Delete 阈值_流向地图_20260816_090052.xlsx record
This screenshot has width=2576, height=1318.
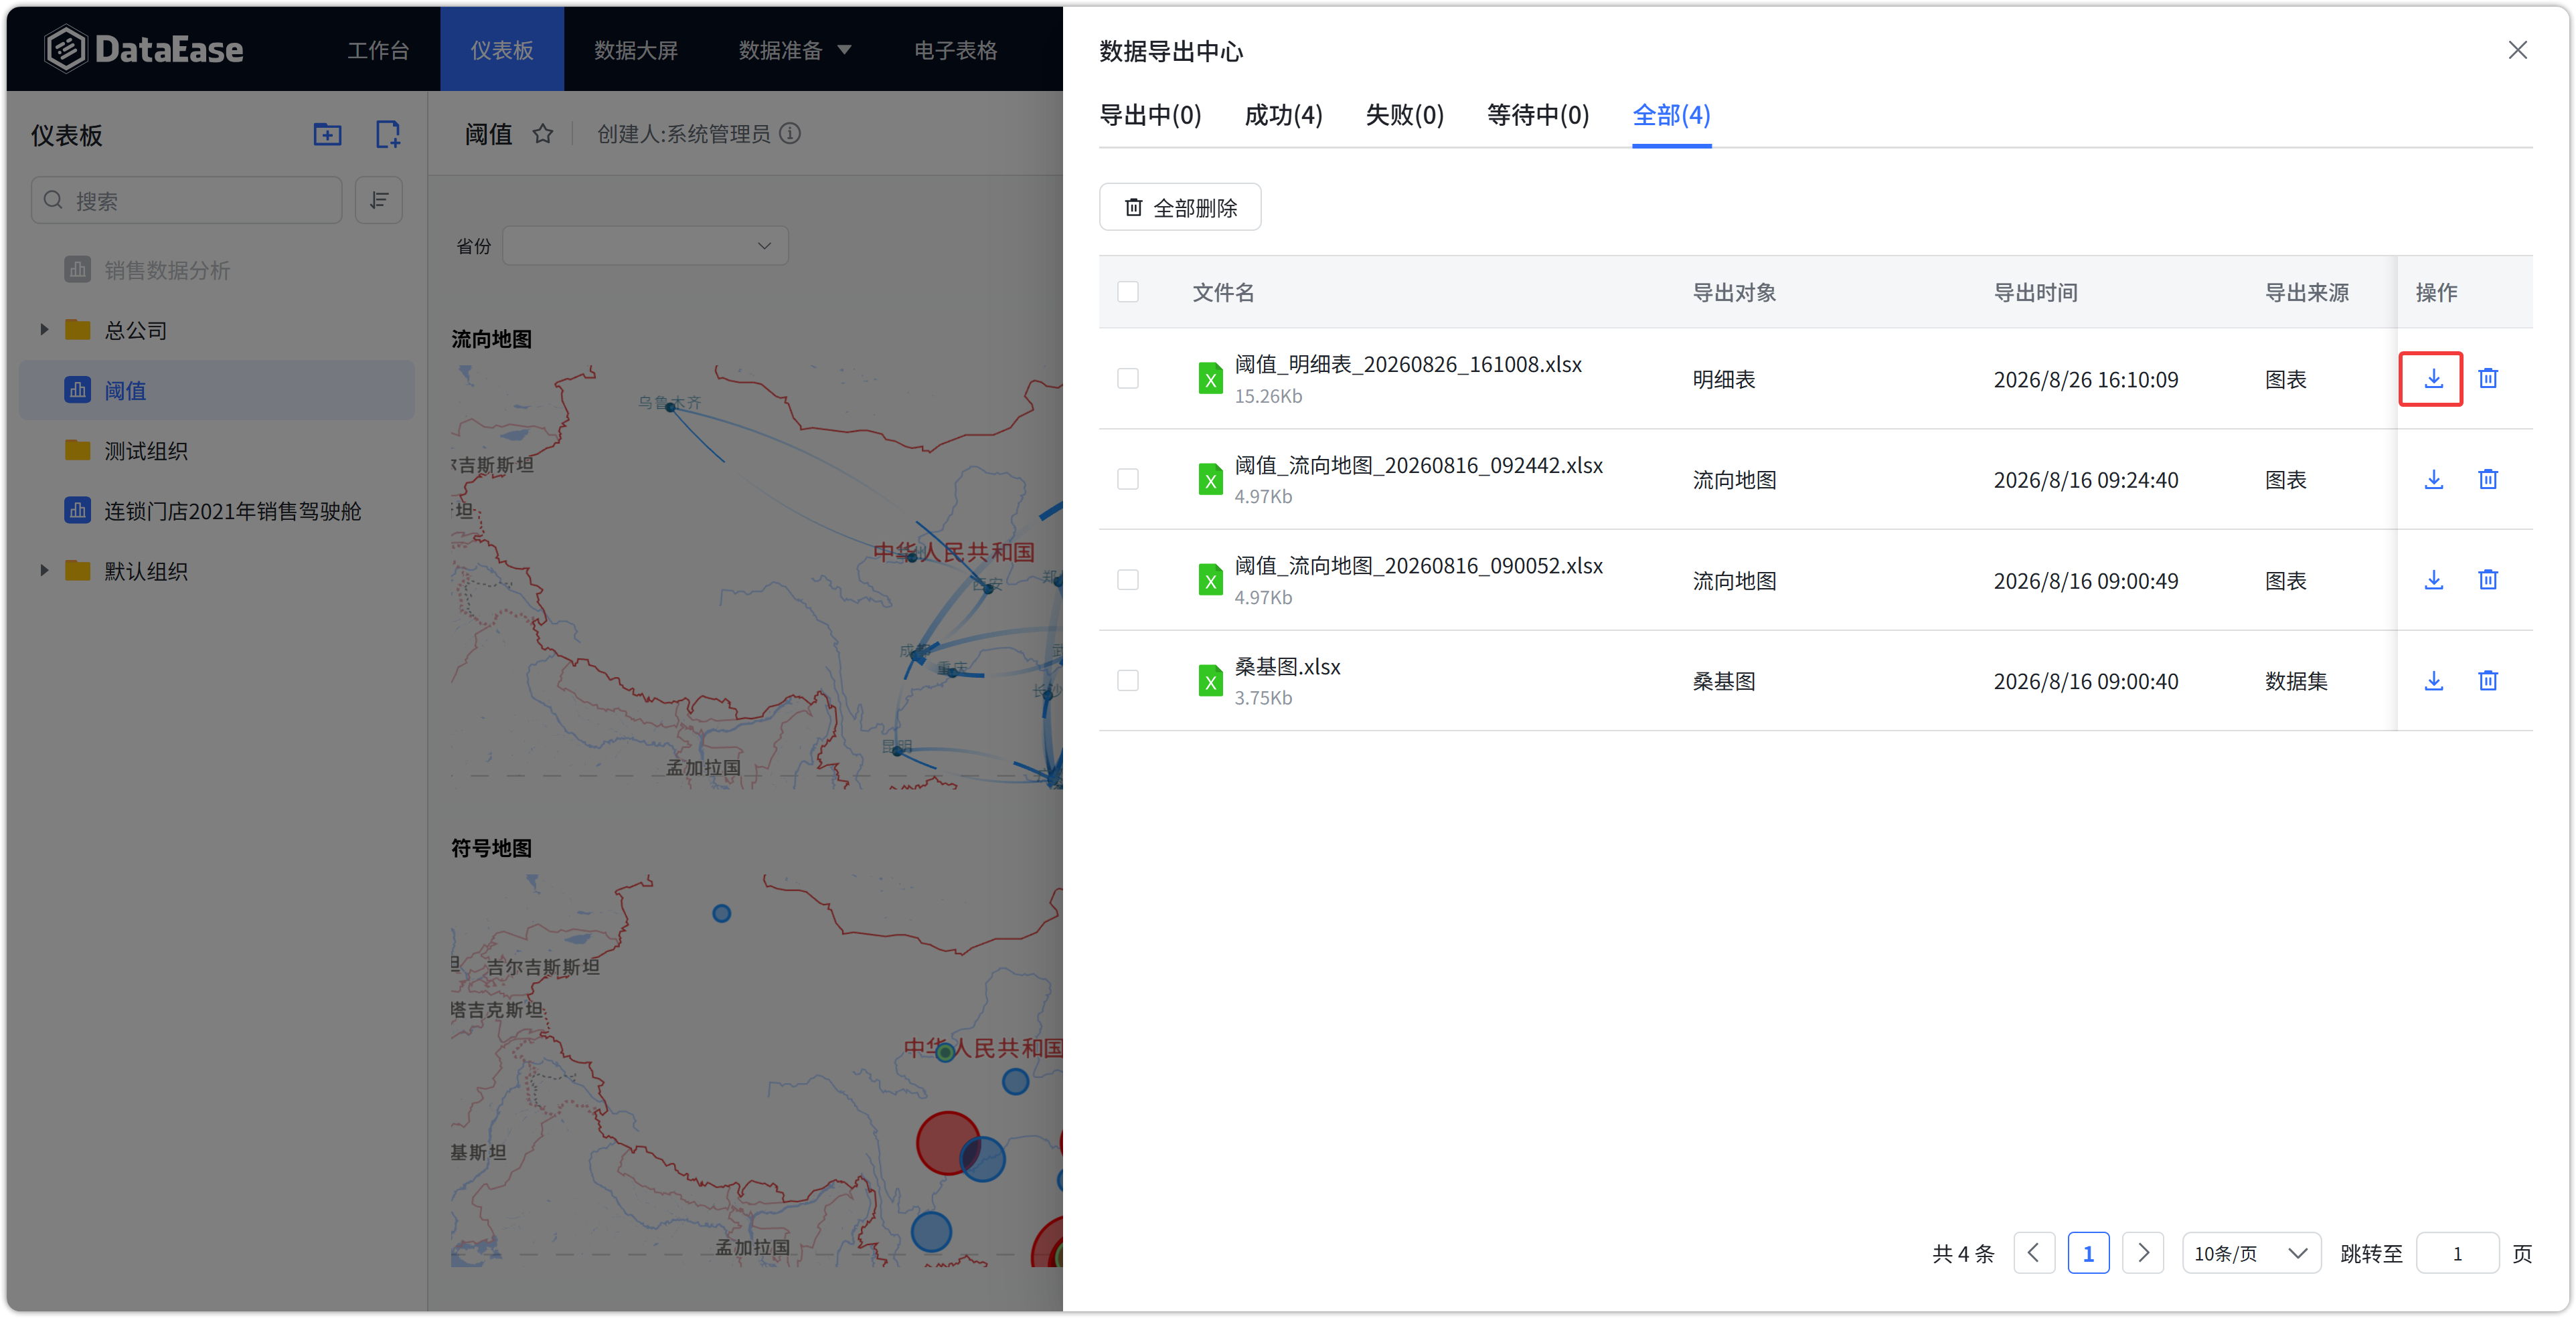point(2488,579)
